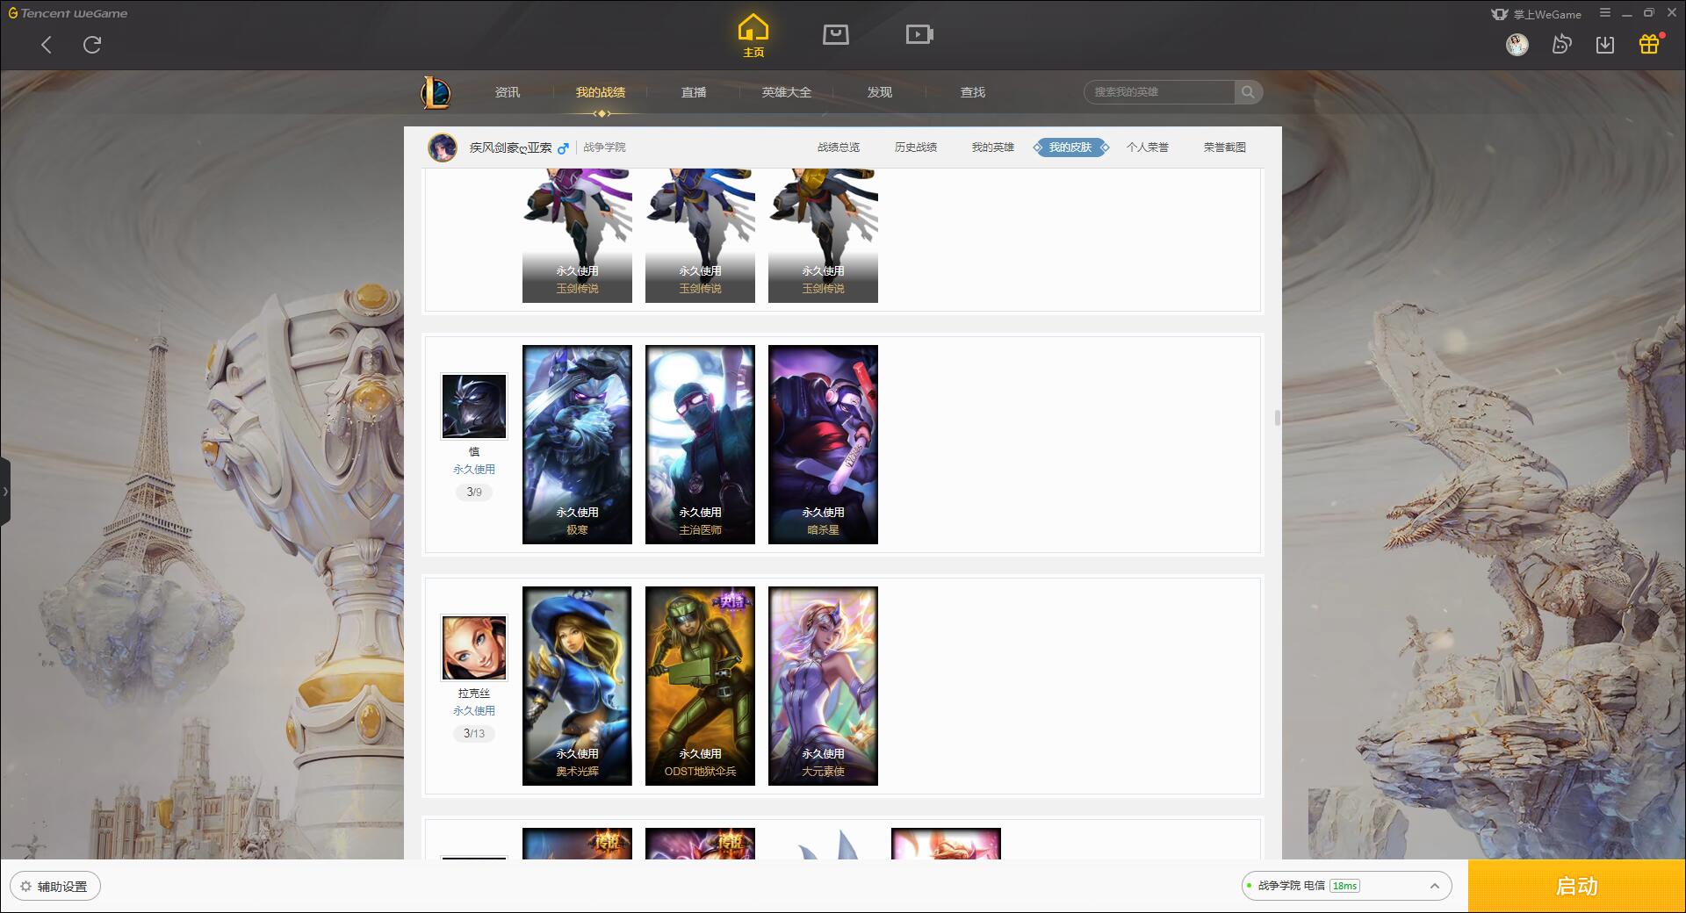
Task: Open the middle 玉剑传说 skin card
Action: click(700, 235)
